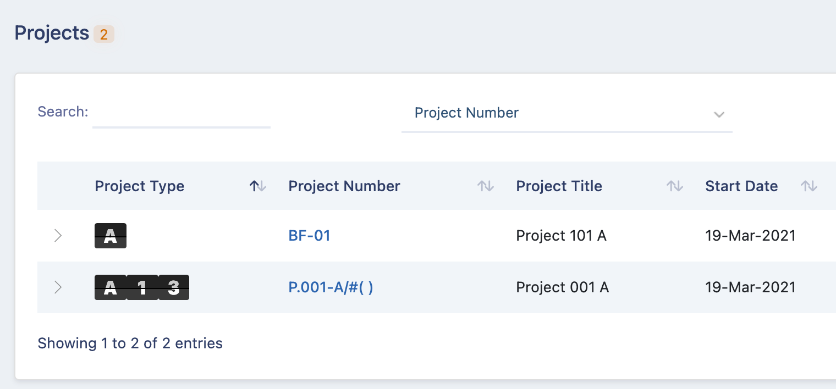This screenshot has width=836, height=389.
Task: Click the Project Title column header
Action: 559,186
